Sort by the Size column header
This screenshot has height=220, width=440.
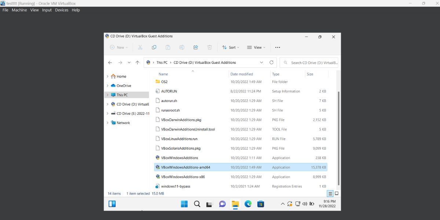coord(310,74)
